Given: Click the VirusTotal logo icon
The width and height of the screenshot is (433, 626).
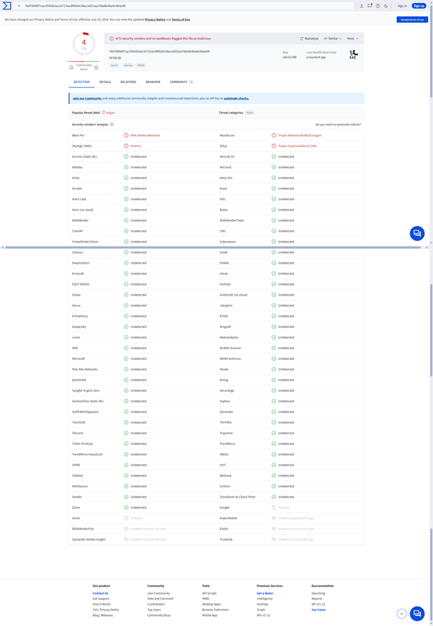Looking at the screenshot, I should coord(7,6).
